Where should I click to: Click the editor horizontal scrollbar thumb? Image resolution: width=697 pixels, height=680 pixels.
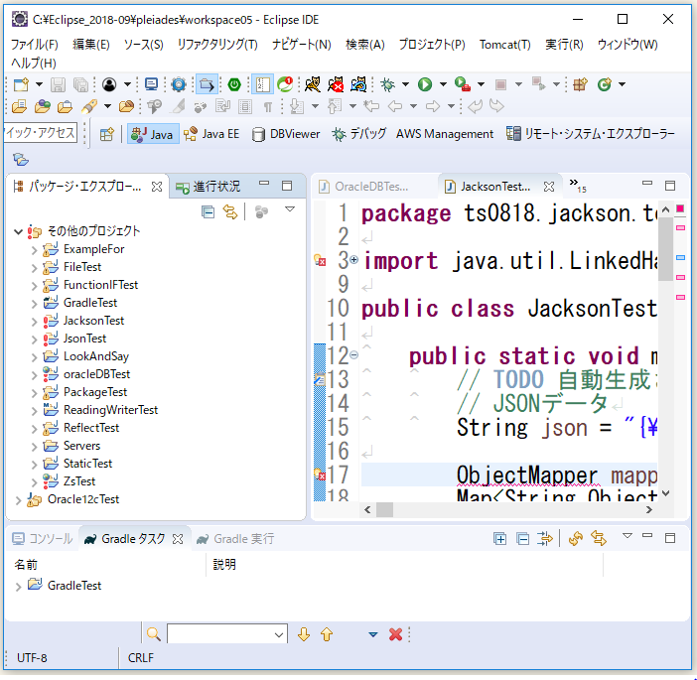click(x=384, y=509)
